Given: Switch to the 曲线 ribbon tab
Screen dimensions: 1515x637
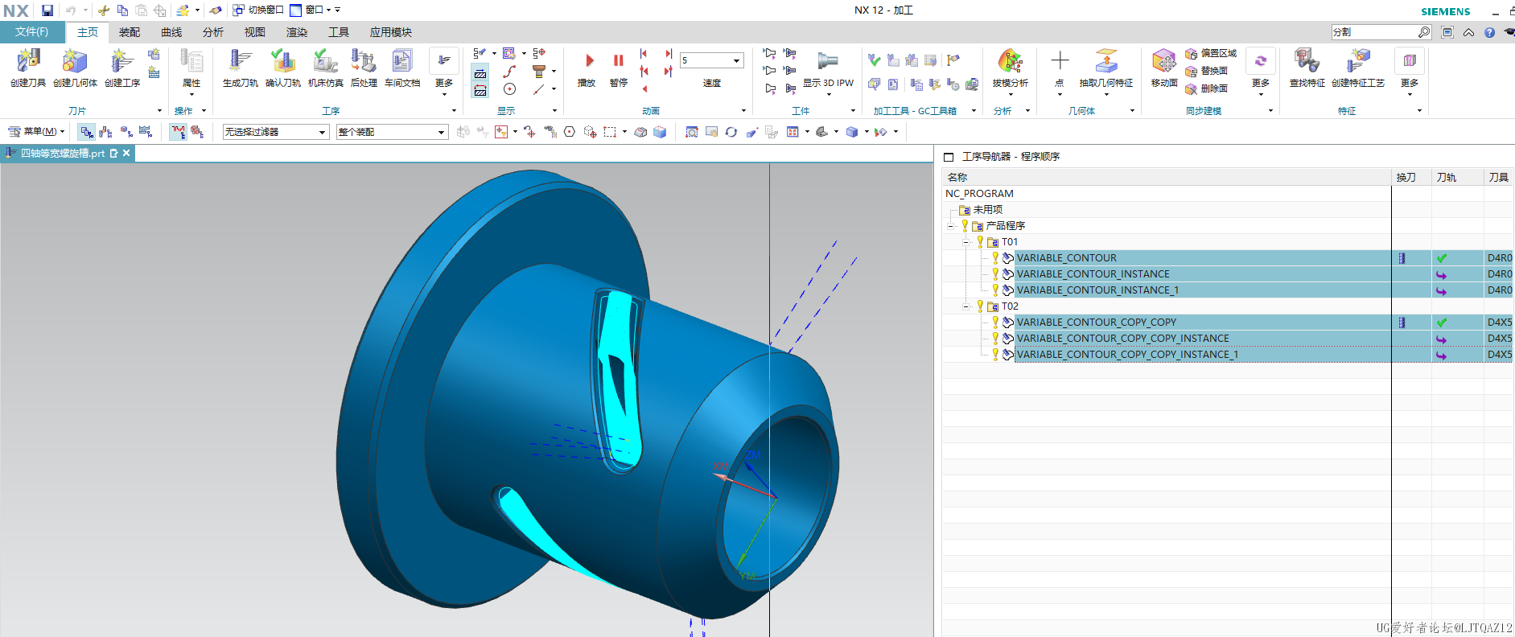Looking at the screenshot, I should [171, 32].
